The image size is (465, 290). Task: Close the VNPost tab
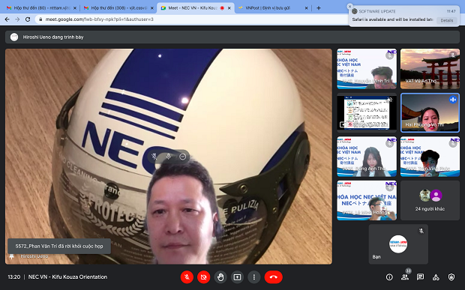click(x=306, y=8)
